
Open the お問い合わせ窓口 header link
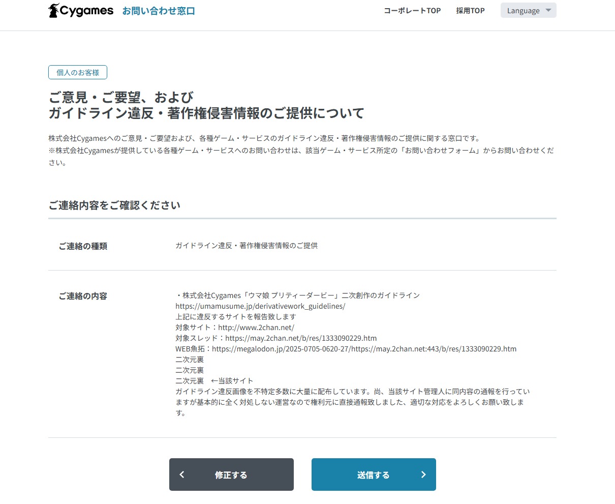pyautogui.click(x=159, y=11)
